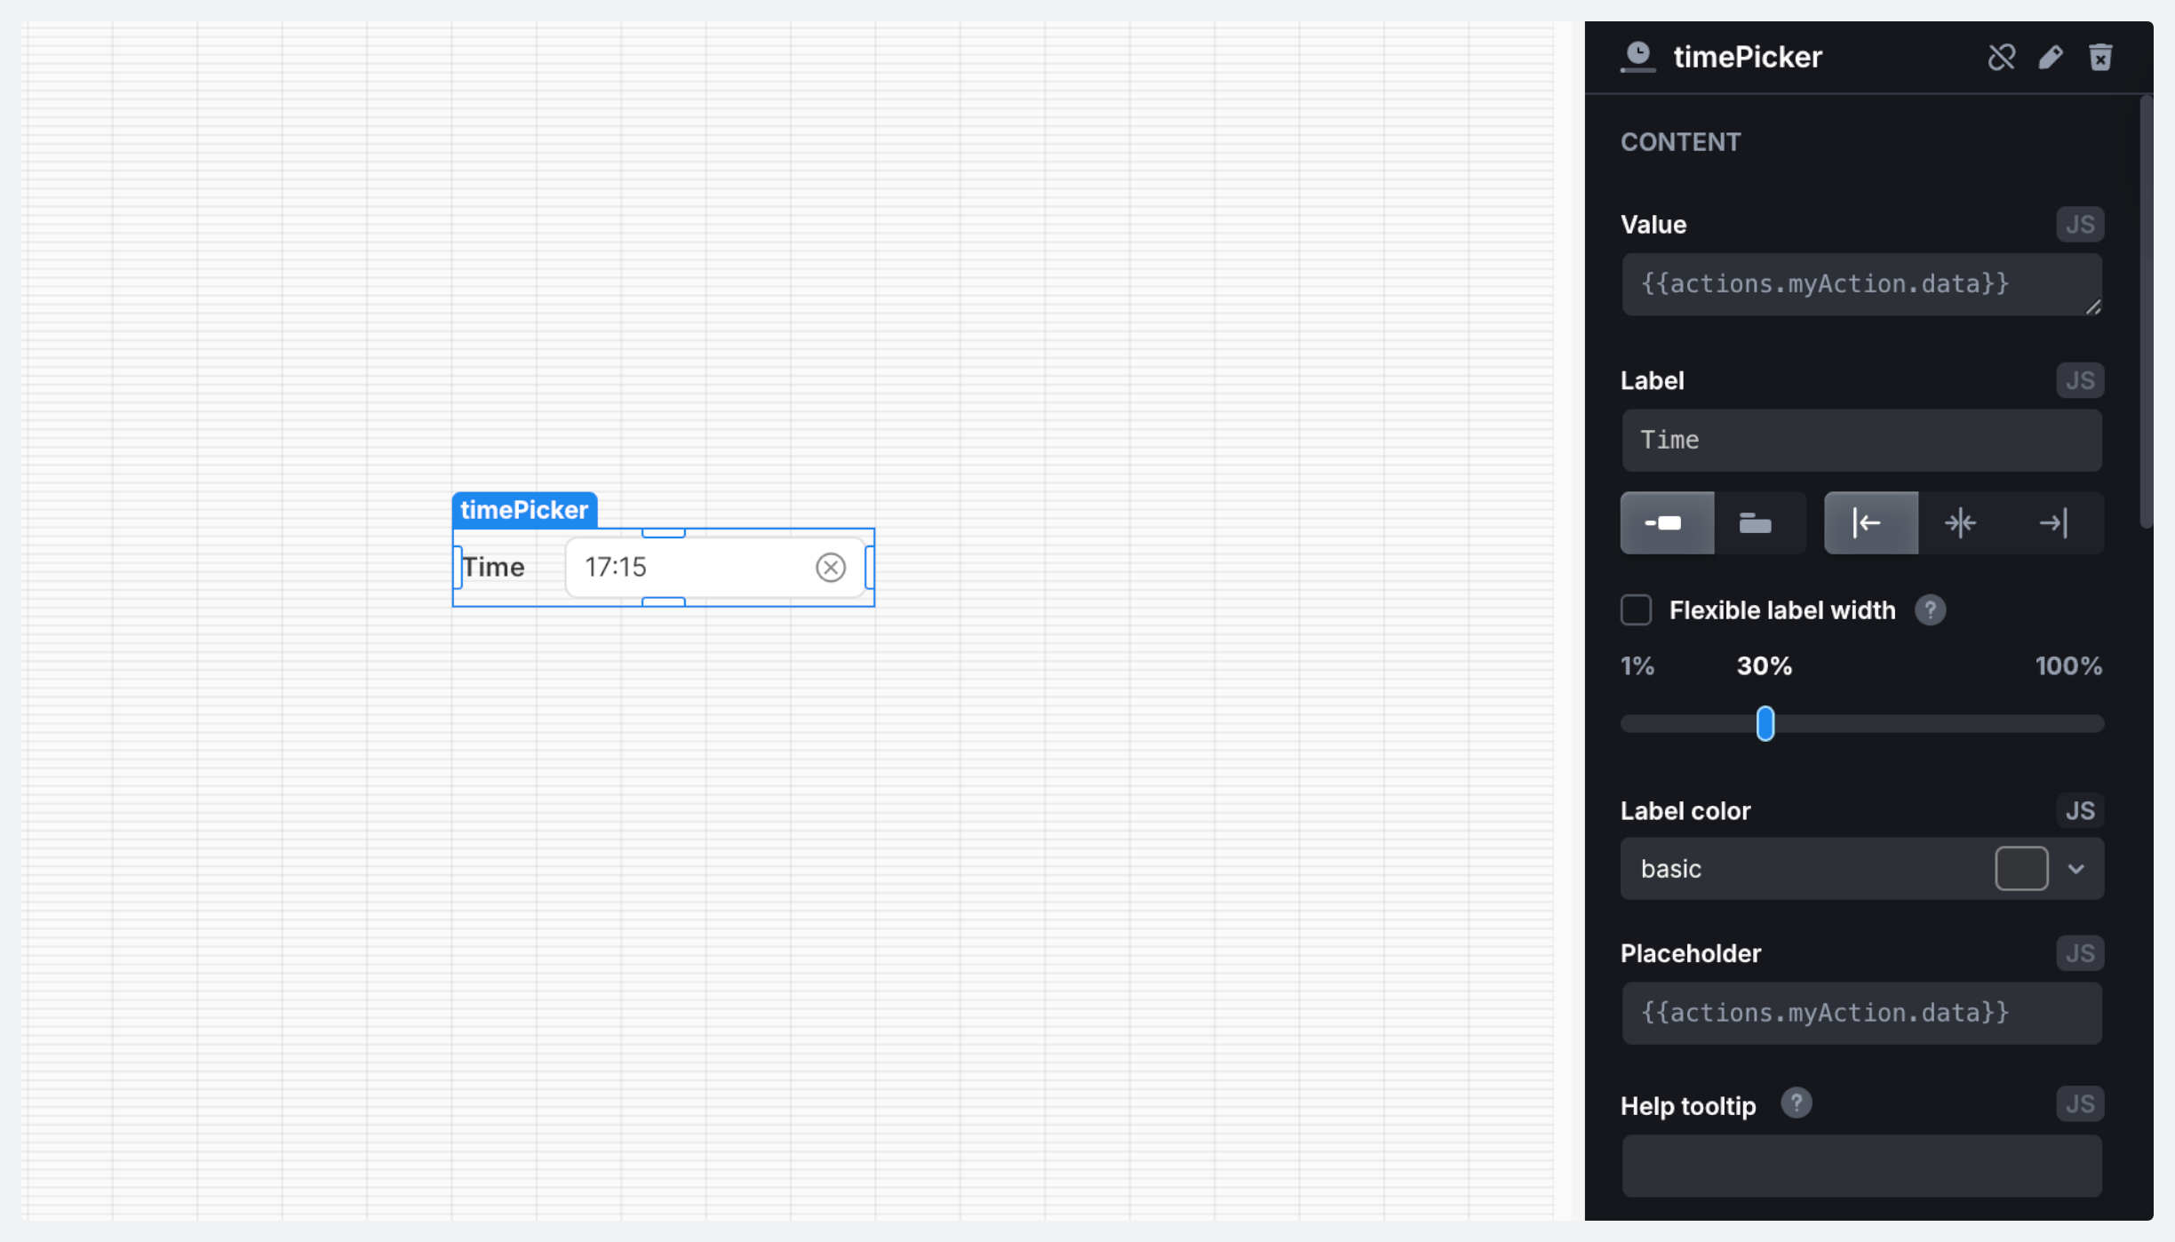Screen dimensions: 2175x1242
Task: Click the Flexible label width help icon
Action: tap(1930, 610)
